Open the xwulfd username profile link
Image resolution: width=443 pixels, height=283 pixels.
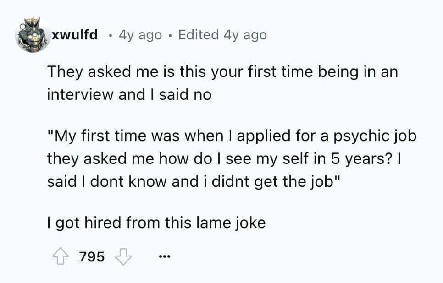[74, 35]
